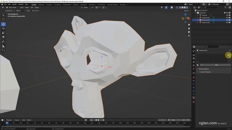The image size is (232, 130).
Task: Switch to the Modeling workspace tab
Action: [x=41, y=5]
